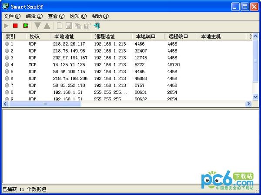Select the gray status circle of row 1
The width and height of the screenshot is (261, 195).
coord(7,44)
